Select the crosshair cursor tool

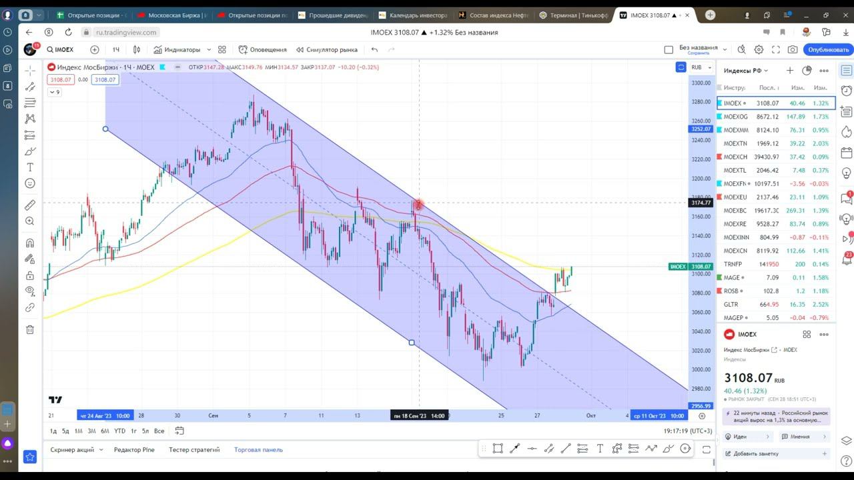point(30,71)
